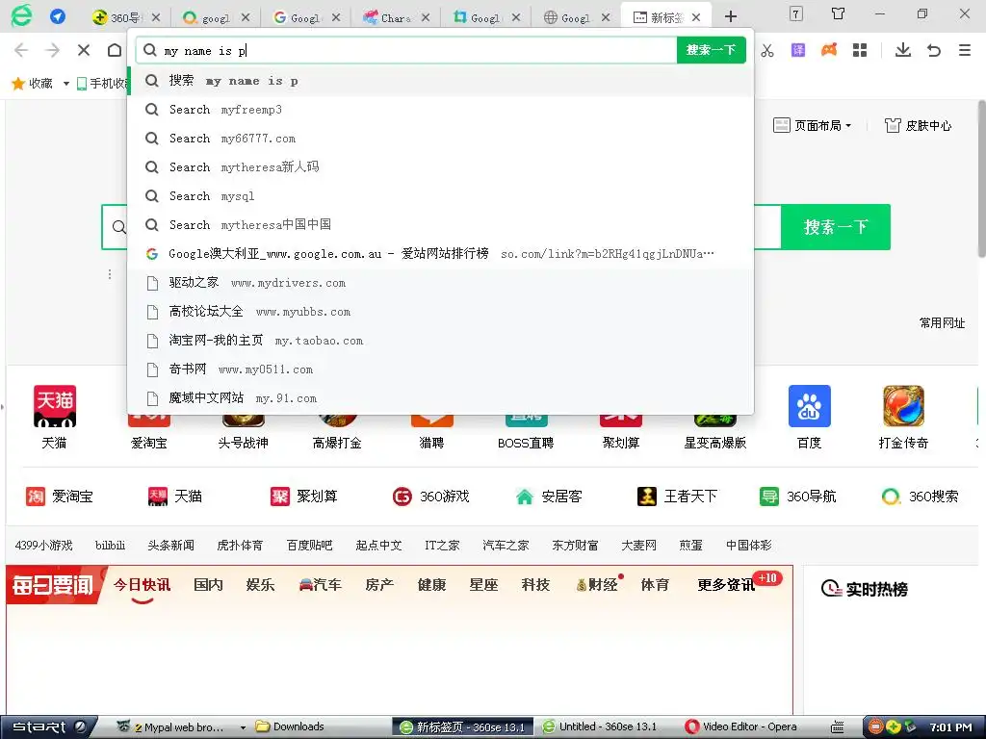The height and width of the screenshot is (739, 986).
Task: Choose 淘宝网-我的主页 suggestion
Action: point(440,341)
